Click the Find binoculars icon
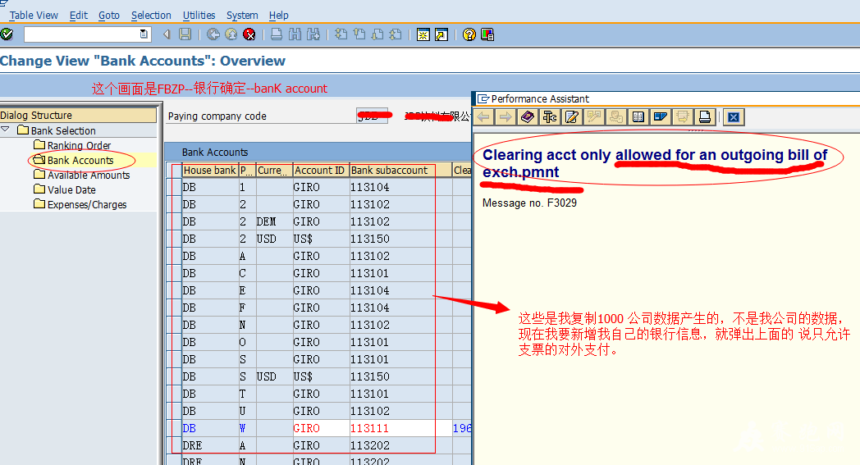Image resolution: width=860 pixels, height=465 pixels. (295, 34)
